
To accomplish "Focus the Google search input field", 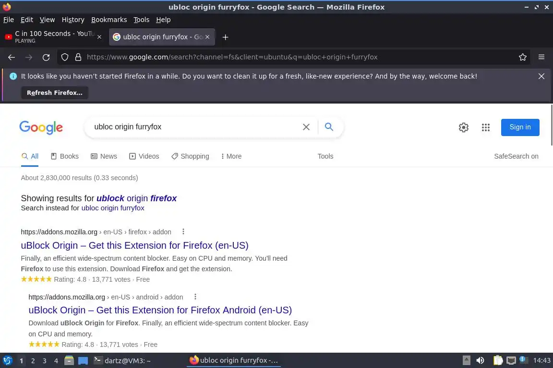I will [x=194, y=127].
